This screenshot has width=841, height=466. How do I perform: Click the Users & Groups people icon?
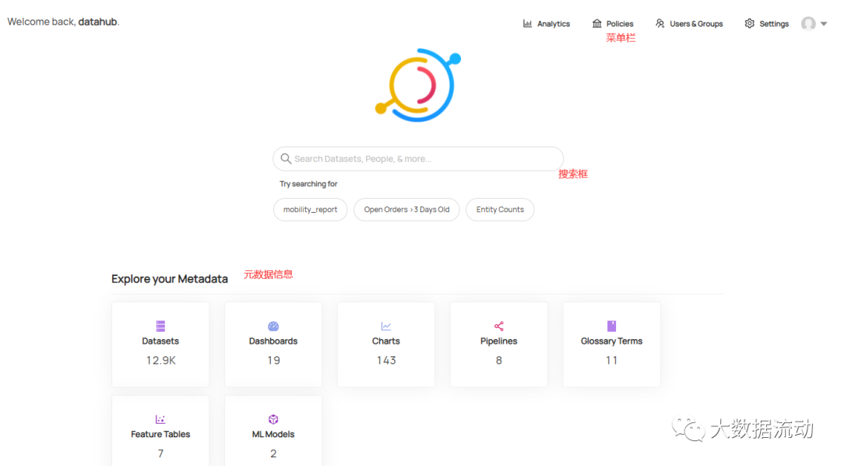tap(660, 23)
